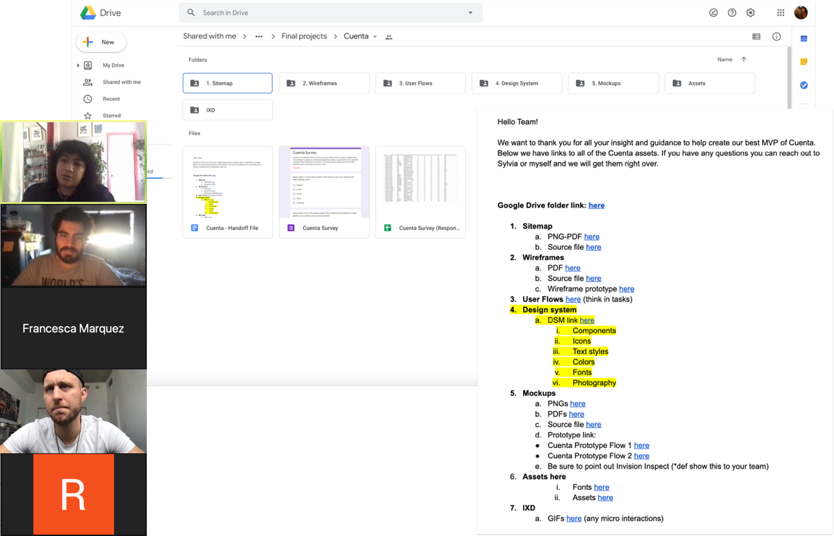The image size is (834, 536).
Task: Open the search options dropdown arrow
Action: (470, 13)
